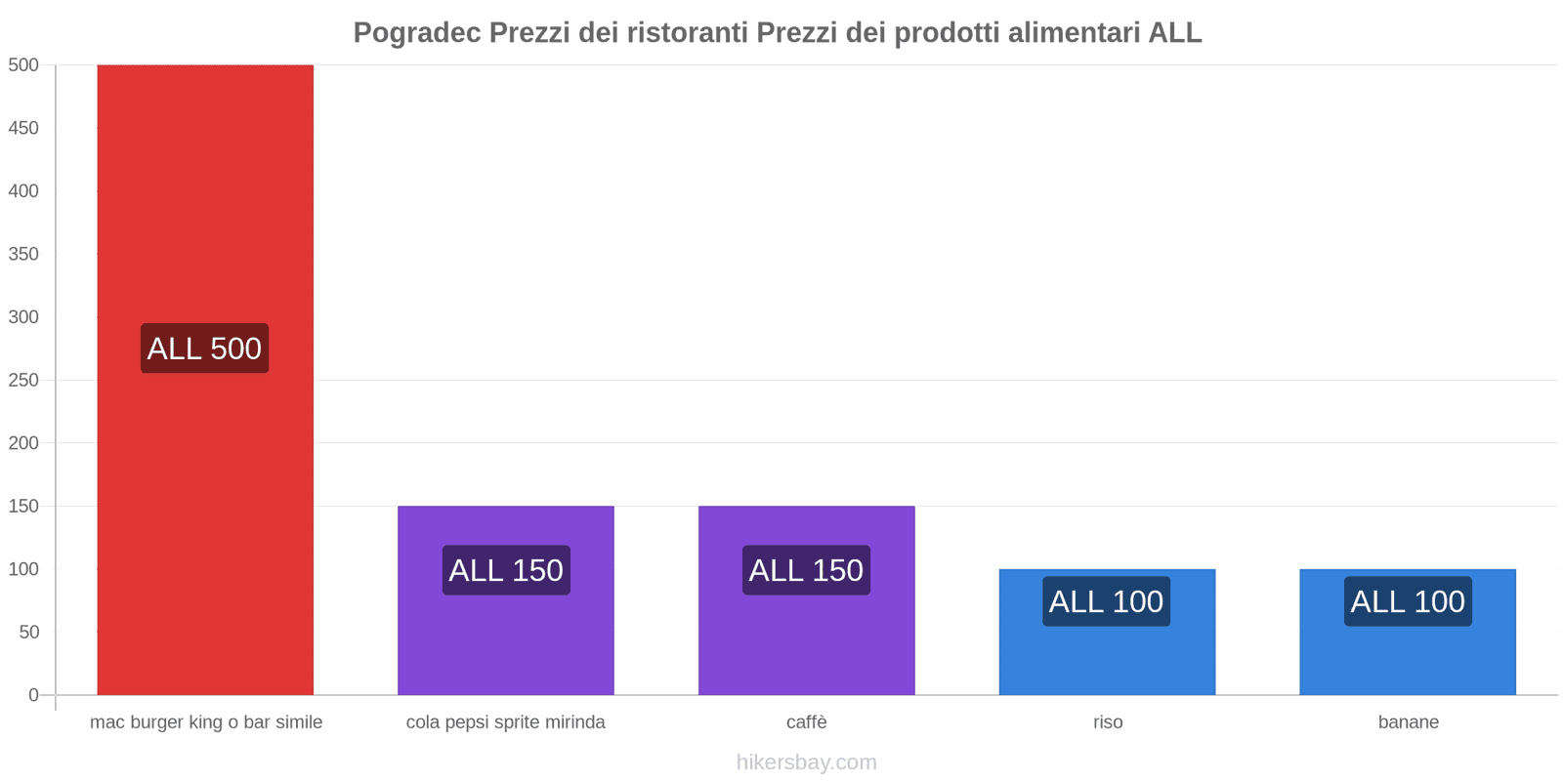1563x781 pixels.
Task: Click the 500 tick on y-axis
Action: point(23,65)
